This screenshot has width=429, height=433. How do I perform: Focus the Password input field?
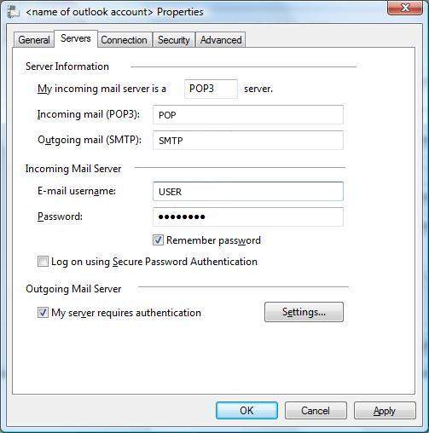(248, 217)
